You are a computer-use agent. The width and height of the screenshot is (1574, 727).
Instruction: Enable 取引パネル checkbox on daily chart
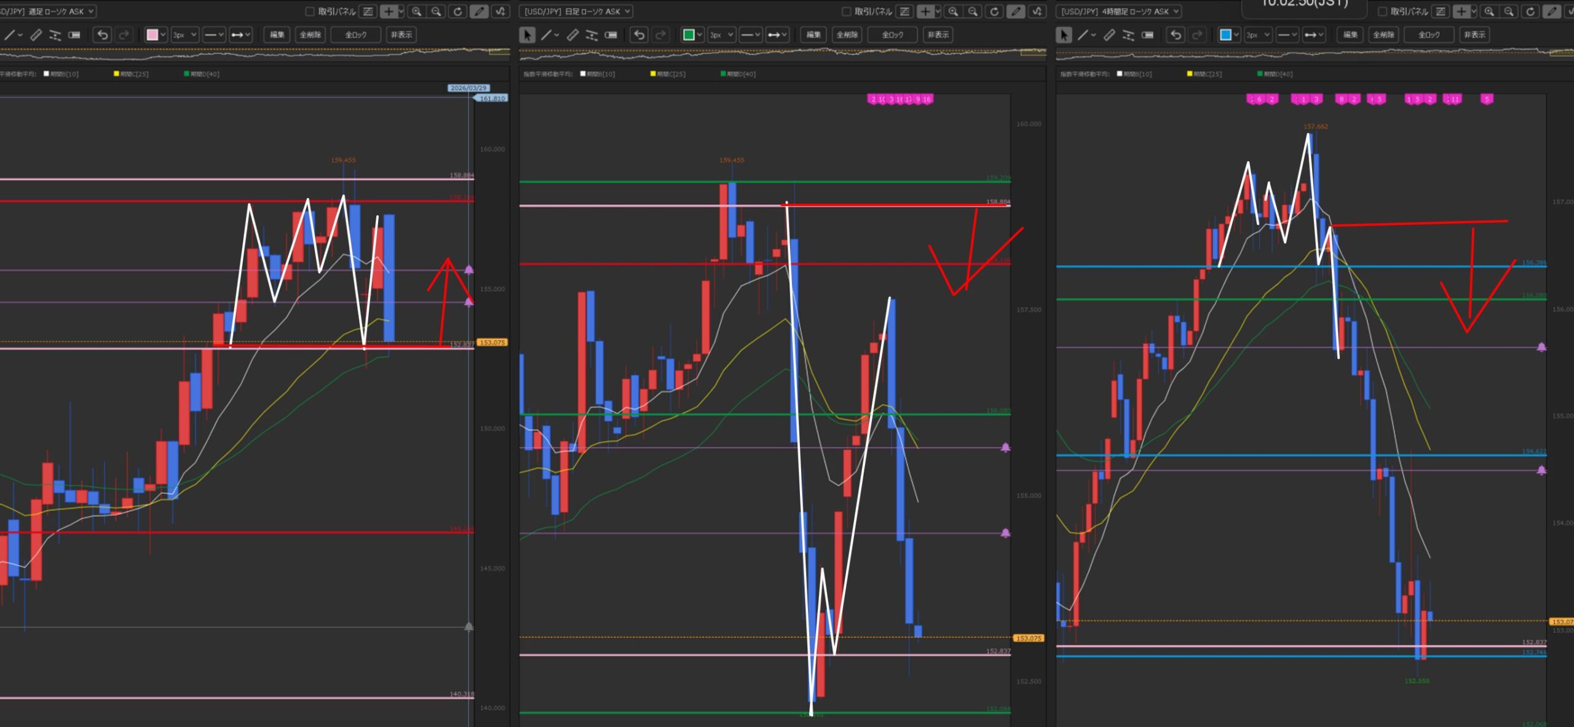click(x=846, y=11)
